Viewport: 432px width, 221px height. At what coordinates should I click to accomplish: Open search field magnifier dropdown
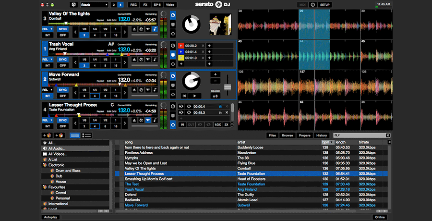click(x=336, y=135)
